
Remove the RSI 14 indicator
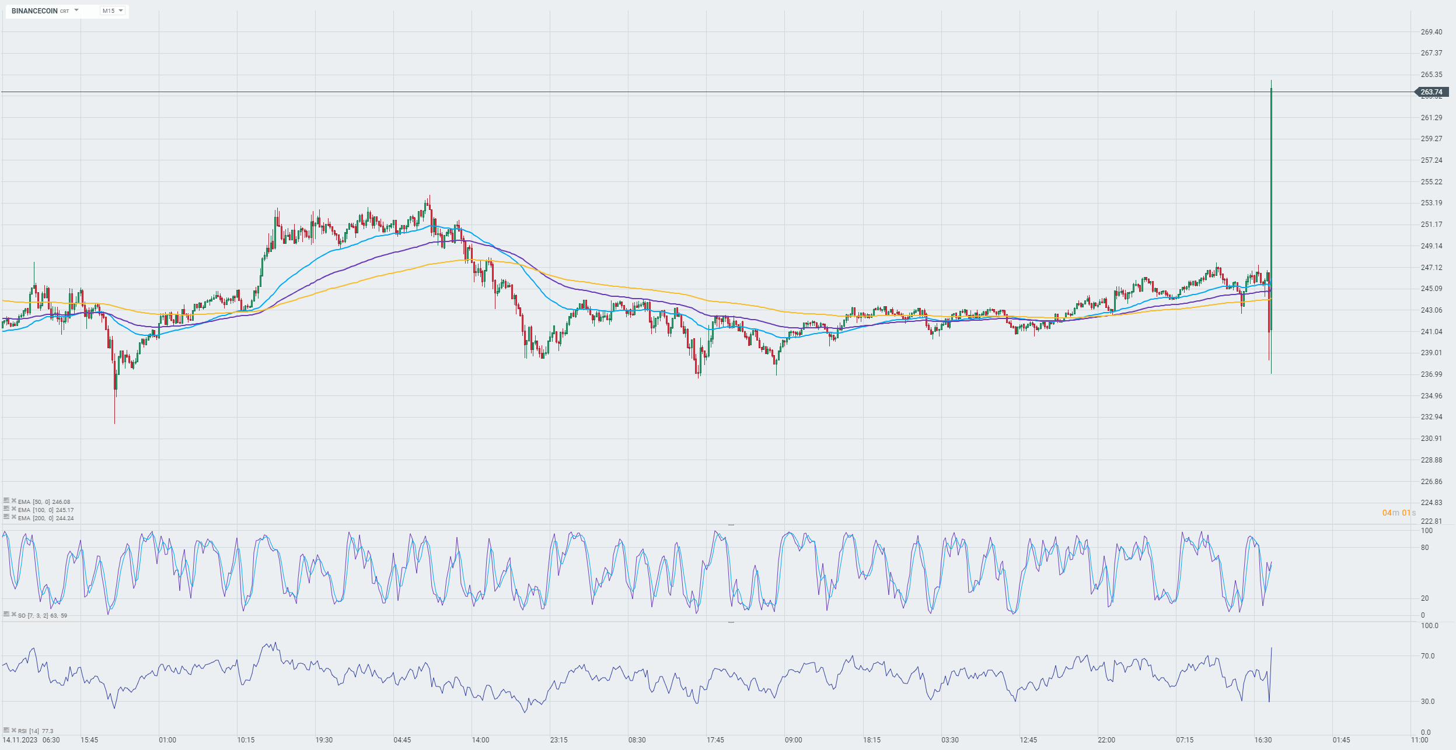(x=13, y=730)
